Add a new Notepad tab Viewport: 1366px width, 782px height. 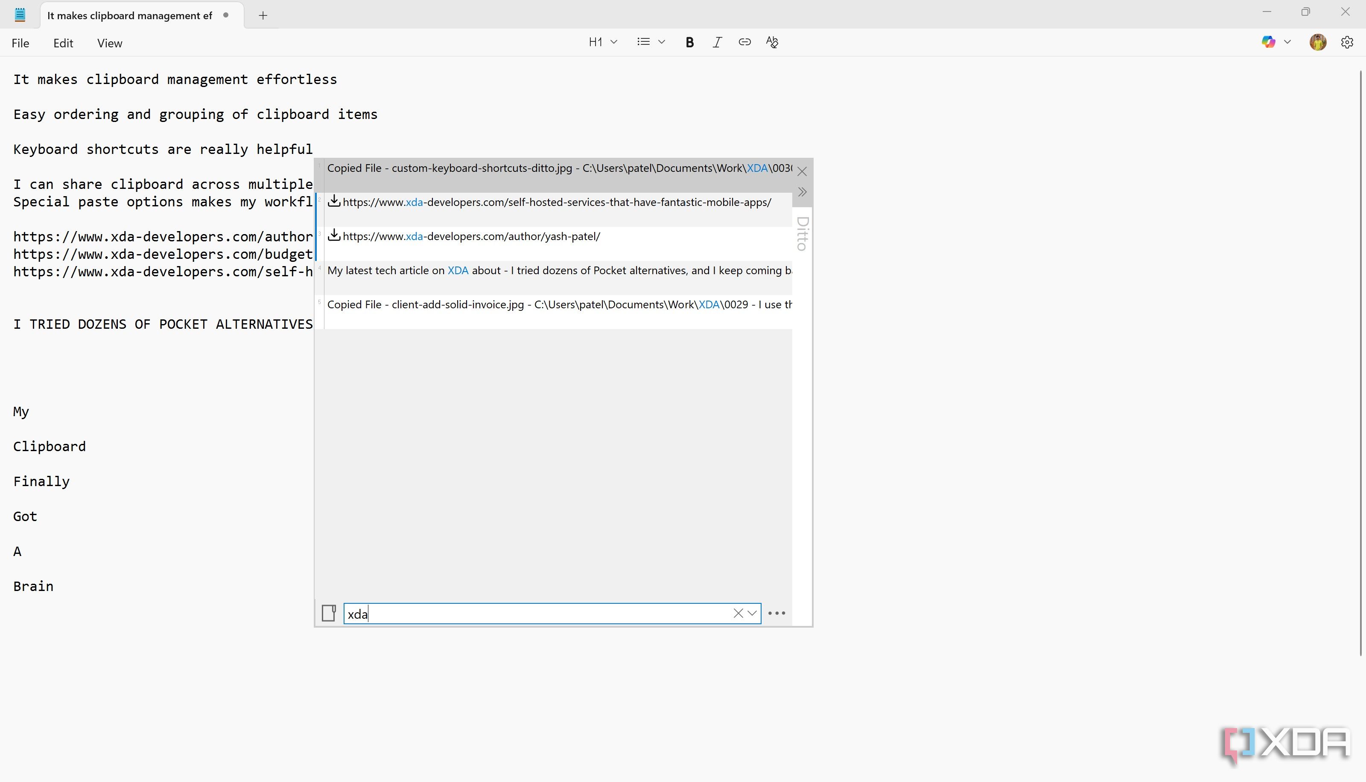(x=263, y=16)
